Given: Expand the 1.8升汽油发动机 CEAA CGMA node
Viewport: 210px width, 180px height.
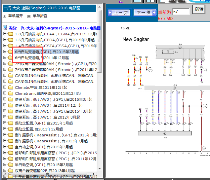Looking at the screenshot, I should (5, 34).
